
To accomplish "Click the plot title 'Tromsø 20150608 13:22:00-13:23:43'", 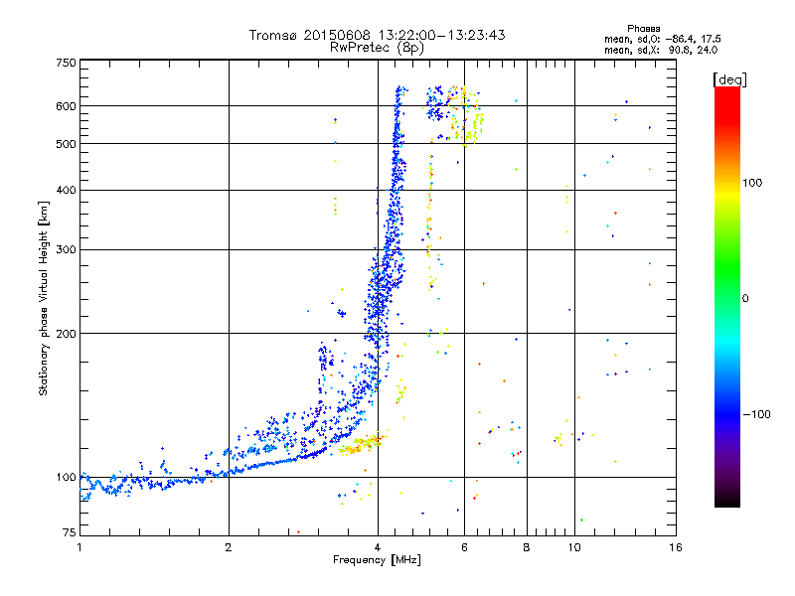I will point(378,35).
